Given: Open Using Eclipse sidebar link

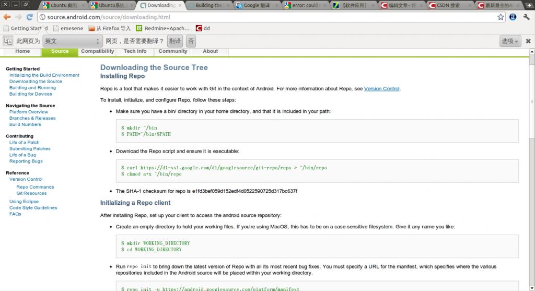Looking at the screenshot, I should point(24,202).
